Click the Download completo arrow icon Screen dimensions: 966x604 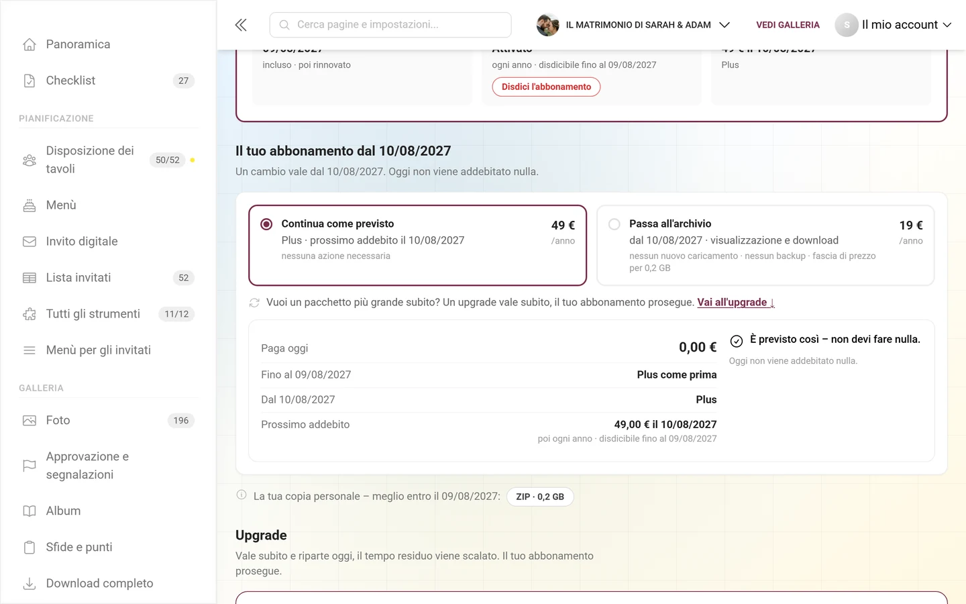30,584
